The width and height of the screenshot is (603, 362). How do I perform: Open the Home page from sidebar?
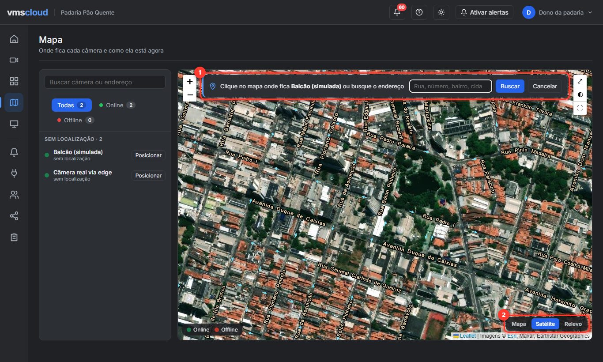pyautogui.click(x=14, y=39)
